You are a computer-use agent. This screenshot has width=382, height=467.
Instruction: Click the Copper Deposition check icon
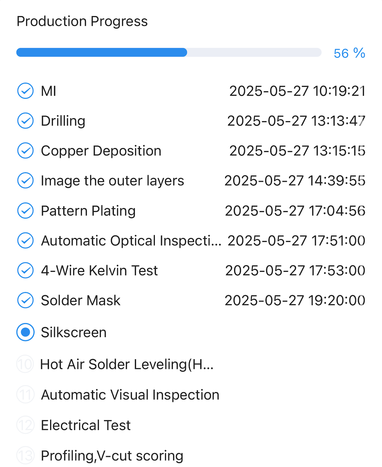pos(26,151)
